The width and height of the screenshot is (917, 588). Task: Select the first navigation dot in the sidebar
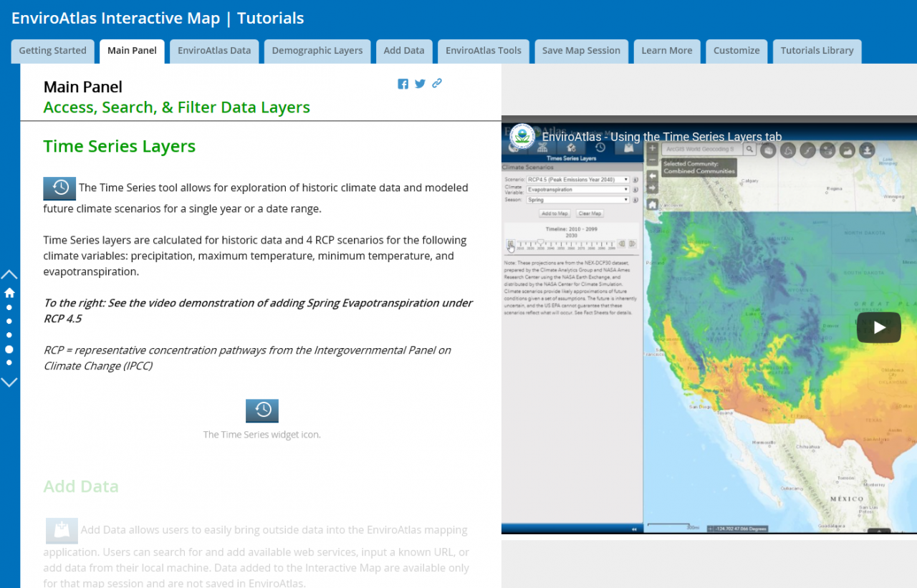click(9, 307)
